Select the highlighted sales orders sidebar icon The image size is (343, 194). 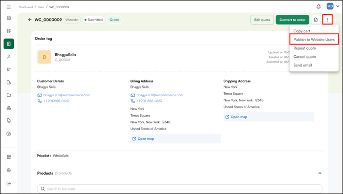pos(9,44)
